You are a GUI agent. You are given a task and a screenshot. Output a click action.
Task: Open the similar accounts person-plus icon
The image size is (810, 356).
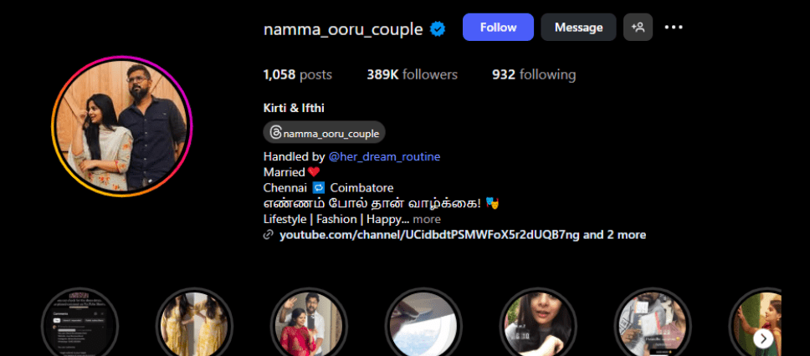click(638, 28)
